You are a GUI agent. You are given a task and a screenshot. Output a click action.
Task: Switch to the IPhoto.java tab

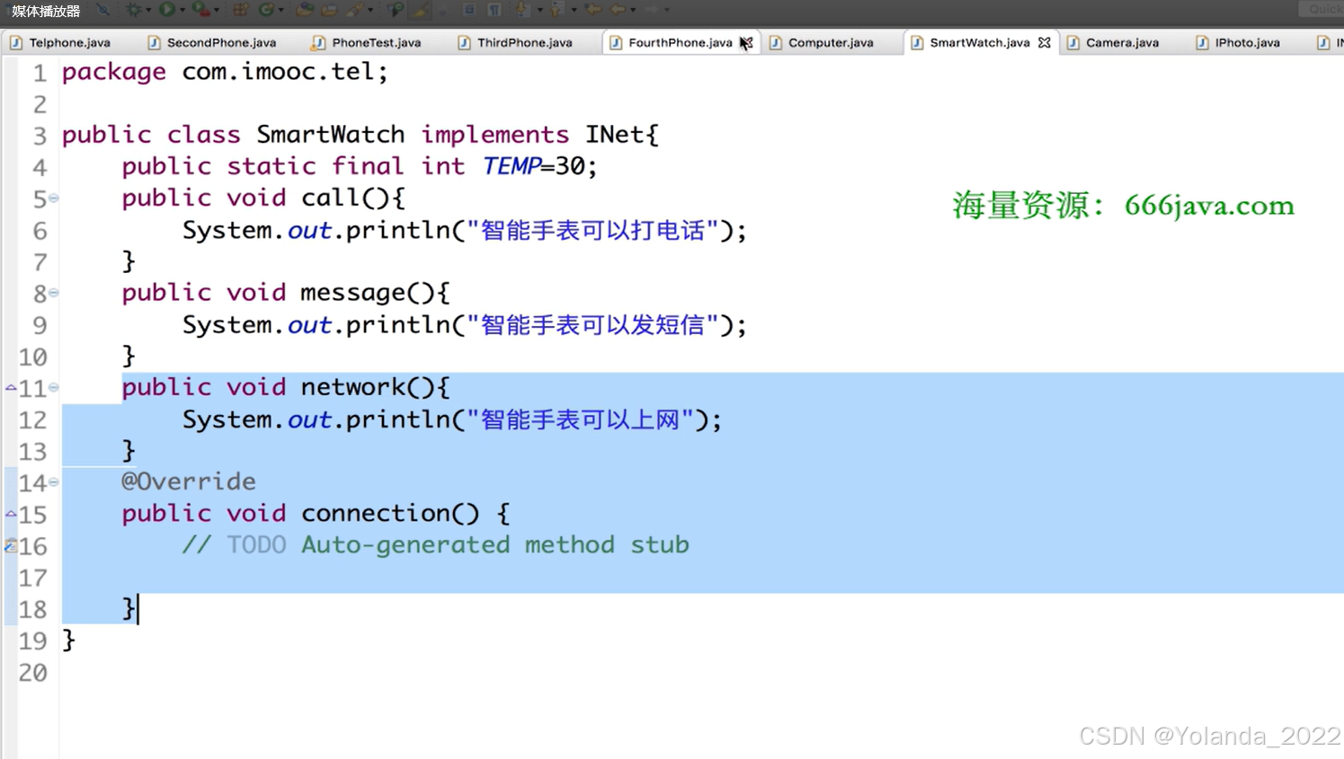pyautogui.click(x=1238, y=42)
